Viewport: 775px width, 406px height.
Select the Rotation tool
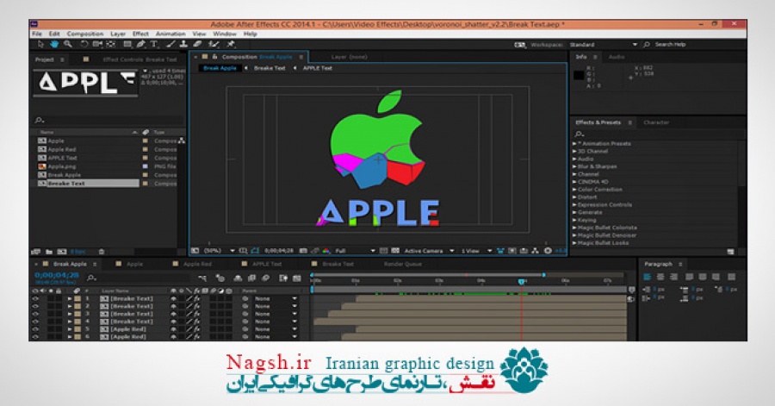click(x=84, y=45)
